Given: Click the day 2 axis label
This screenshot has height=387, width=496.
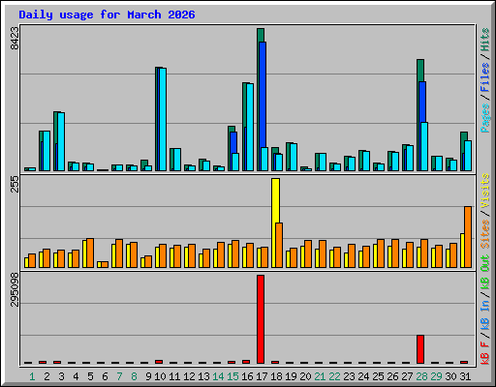Looking at the screenshot, I should coord(46,376).
